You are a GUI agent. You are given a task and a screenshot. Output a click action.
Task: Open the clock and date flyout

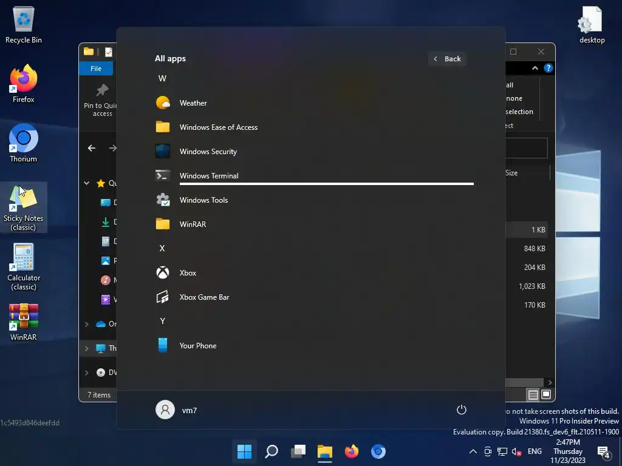point(568,451)
